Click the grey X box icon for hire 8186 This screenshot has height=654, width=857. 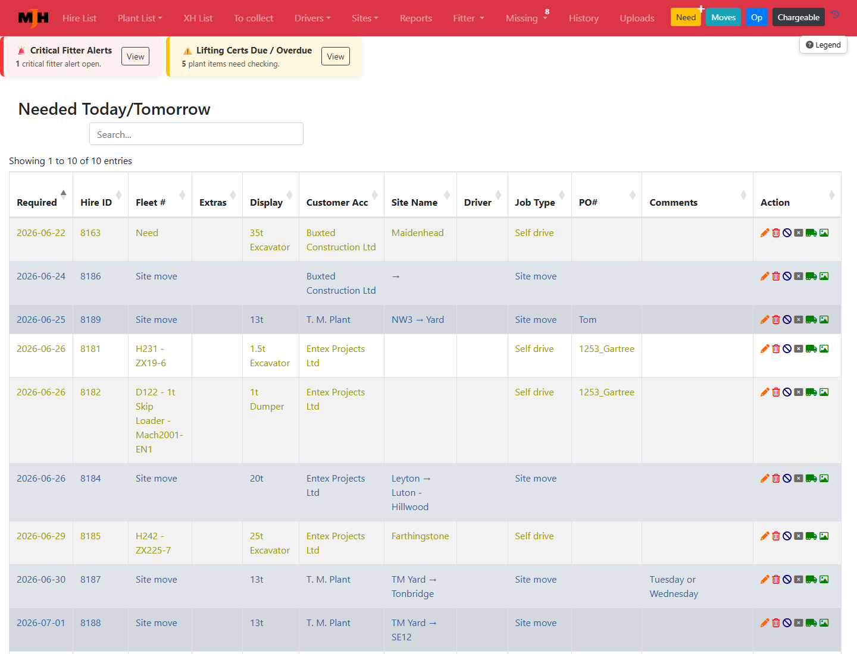(x=799, y=276)
